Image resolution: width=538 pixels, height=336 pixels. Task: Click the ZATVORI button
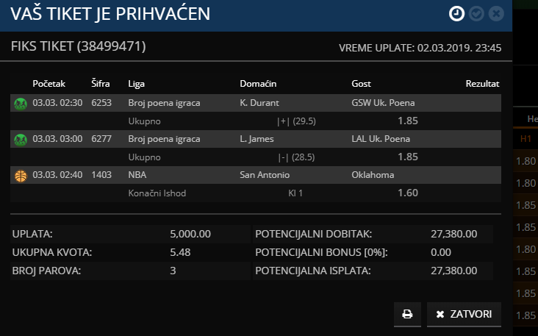464,314
